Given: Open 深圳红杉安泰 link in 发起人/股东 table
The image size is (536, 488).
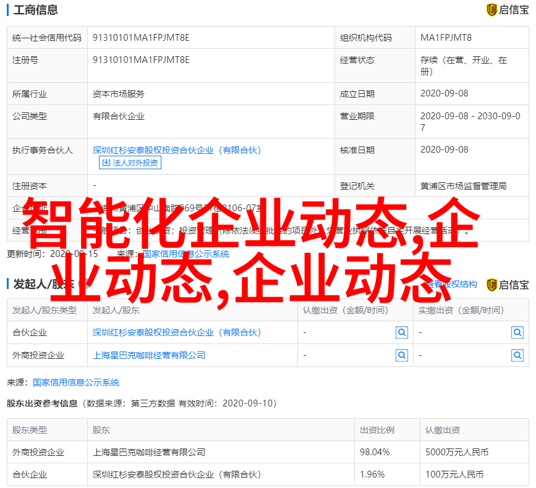Looking at the screenshot, I should tap(177, 332).
